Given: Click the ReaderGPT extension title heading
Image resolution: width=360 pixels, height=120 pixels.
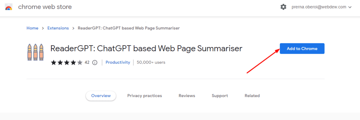Looking at the screenshot, I should [x=146, y=49].
